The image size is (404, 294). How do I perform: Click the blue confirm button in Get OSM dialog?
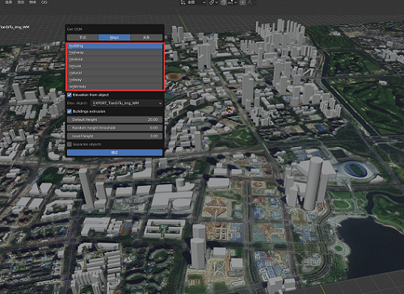(115, 153)
